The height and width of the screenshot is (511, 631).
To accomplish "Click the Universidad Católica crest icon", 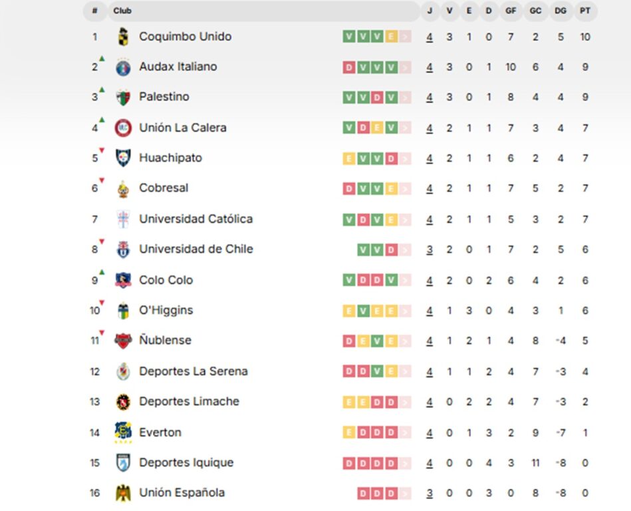I will point(123,218).
